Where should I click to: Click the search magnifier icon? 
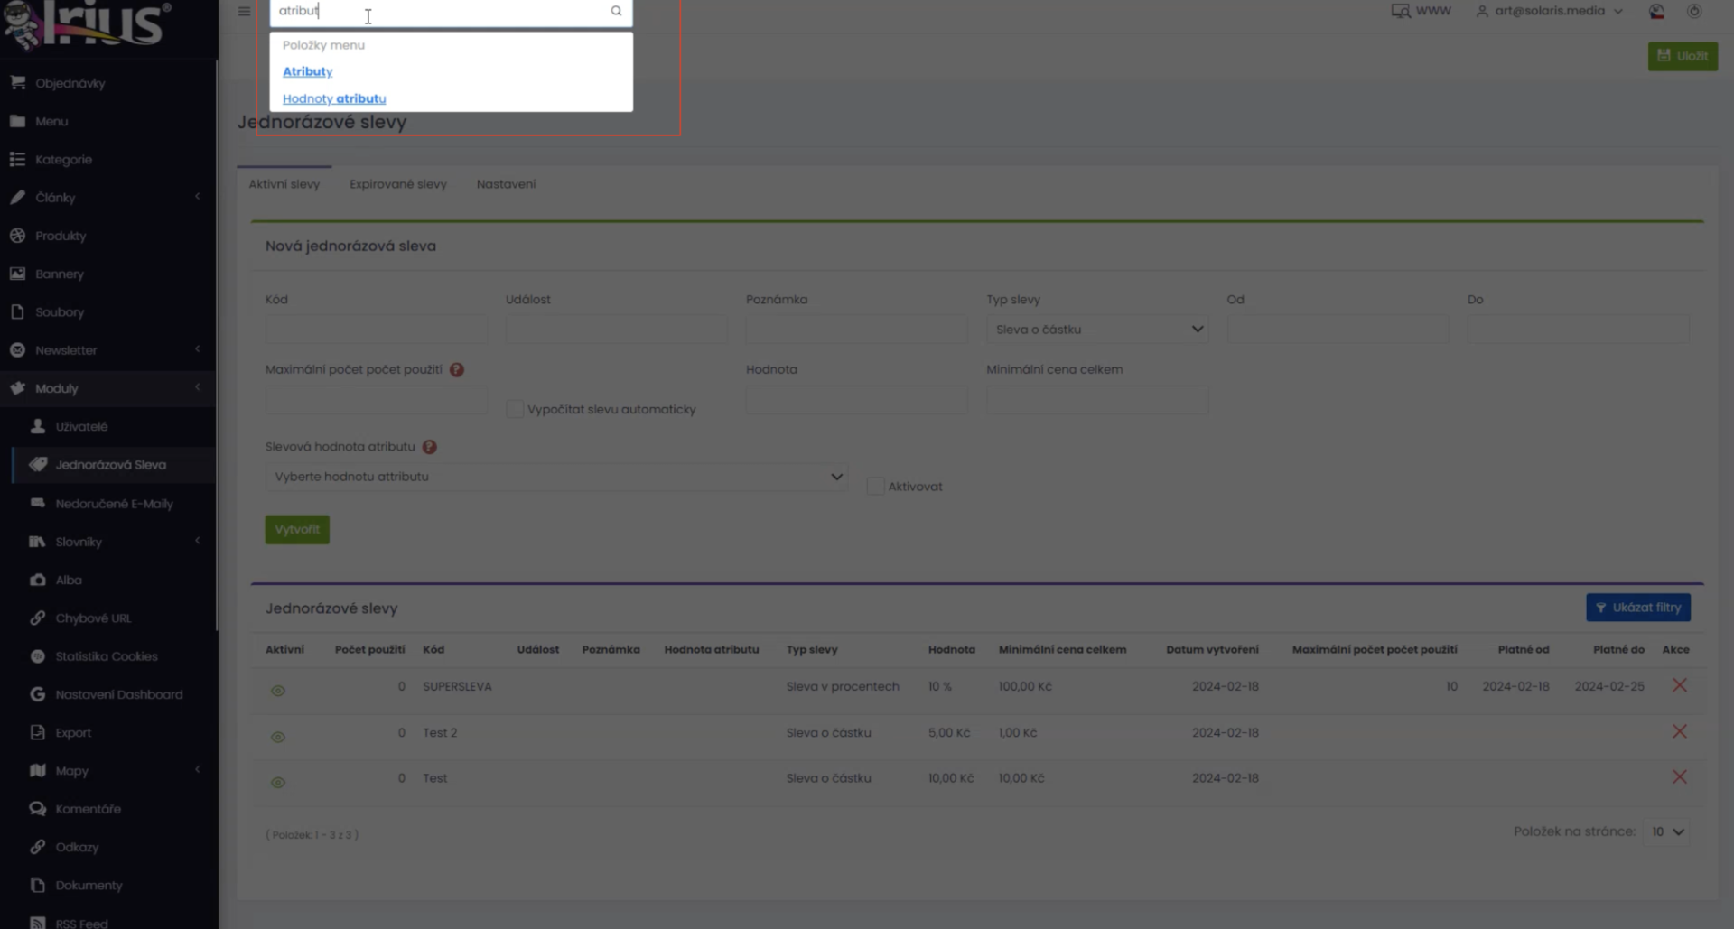pyautogui.click(x=616, y=11)
